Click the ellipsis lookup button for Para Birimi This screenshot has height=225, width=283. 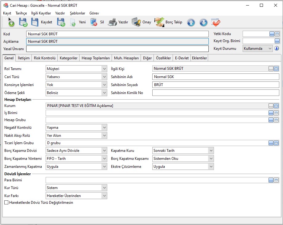[x=271, y=180]
